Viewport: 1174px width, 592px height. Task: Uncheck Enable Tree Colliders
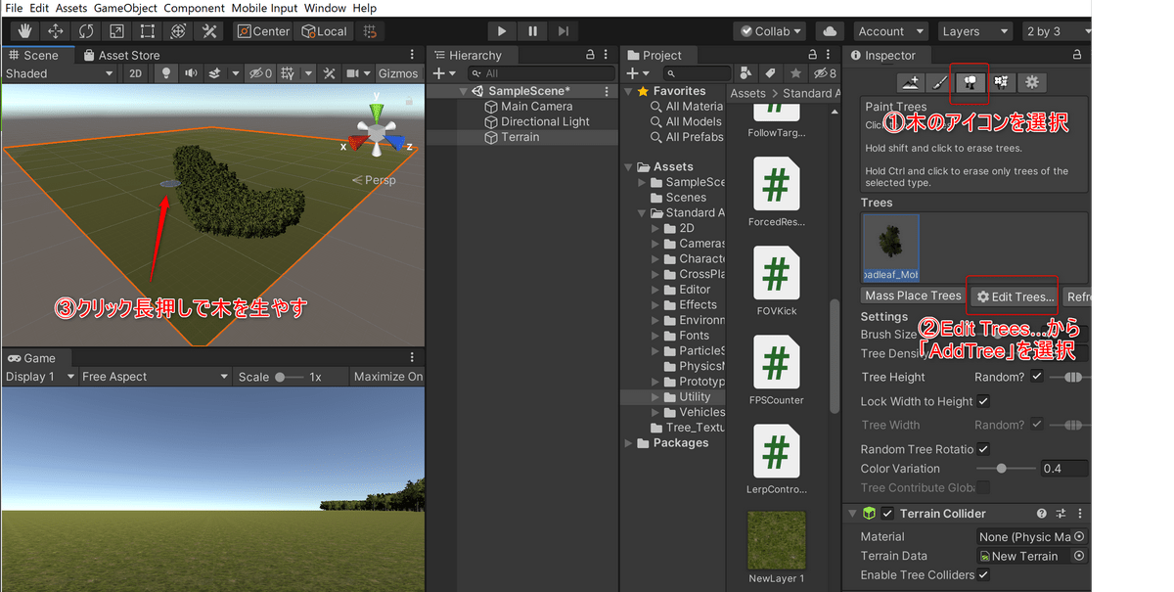click(983, 575)
